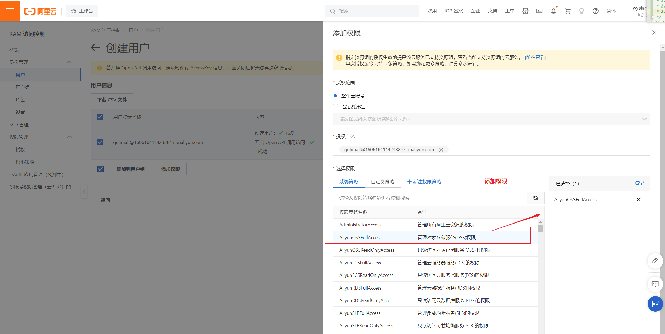This screenshot has width=665, height=334.
Task: Collapse the 权限管理 sidebar section
Action: tap(69, 137)
